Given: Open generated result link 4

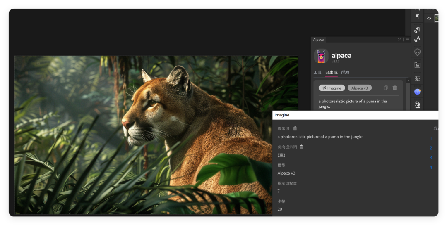Looking at the screenshot, I should click(431, 167).
